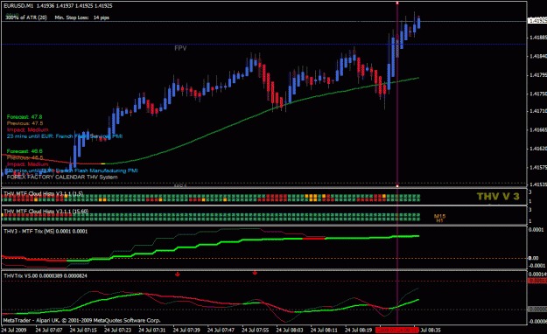Click 'THVTrix V5.00' indicator label

point(46,275)
